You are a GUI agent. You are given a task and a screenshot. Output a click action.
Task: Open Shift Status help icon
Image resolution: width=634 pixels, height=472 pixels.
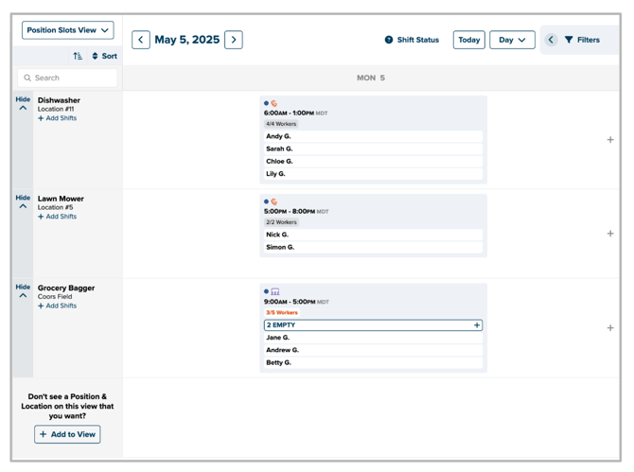389,40
